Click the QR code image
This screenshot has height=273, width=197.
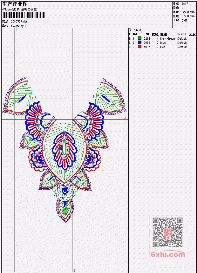point(167,232)
